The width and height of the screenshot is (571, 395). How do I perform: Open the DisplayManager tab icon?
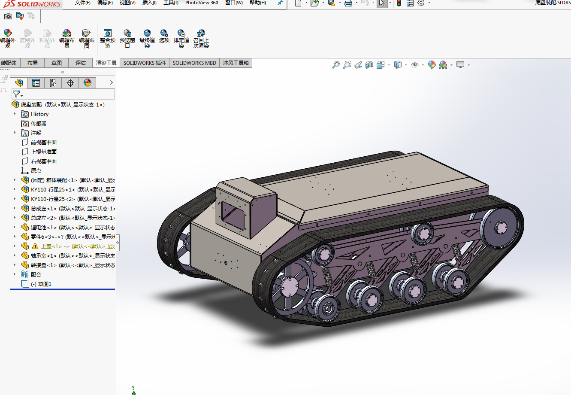coord(88,83)
